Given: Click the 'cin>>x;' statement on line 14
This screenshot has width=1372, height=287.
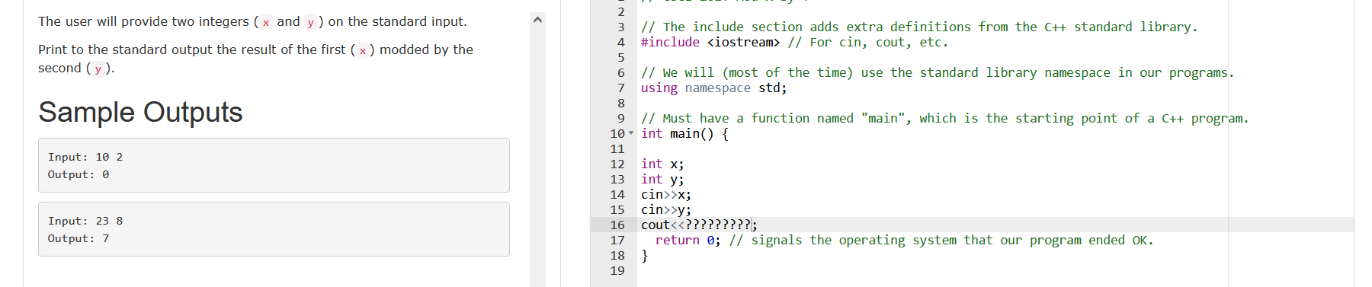Looking at the screenshot, I should coord(666,194).
